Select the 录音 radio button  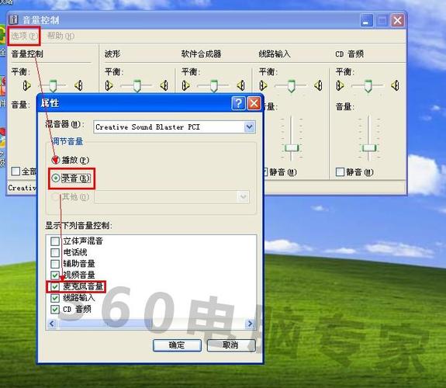tap(56, 178)
